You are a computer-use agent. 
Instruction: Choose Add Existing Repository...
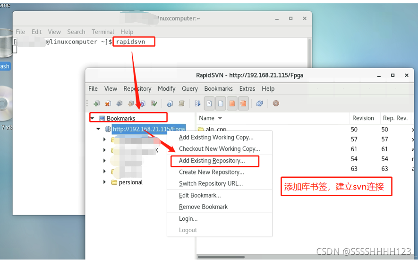point(220,161)
